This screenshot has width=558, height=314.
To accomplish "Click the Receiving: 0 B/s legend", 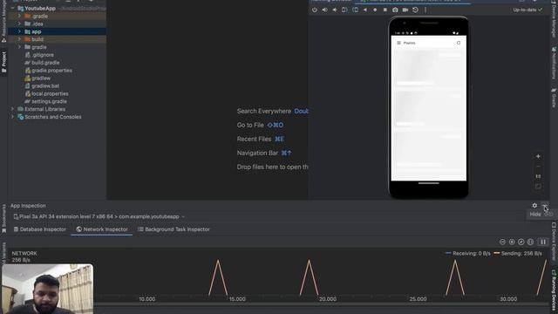I will coord(467,254).
